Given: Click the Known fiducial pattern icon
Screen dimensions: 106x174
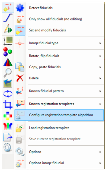Looking at the screenshot, I should coord(20,91).
